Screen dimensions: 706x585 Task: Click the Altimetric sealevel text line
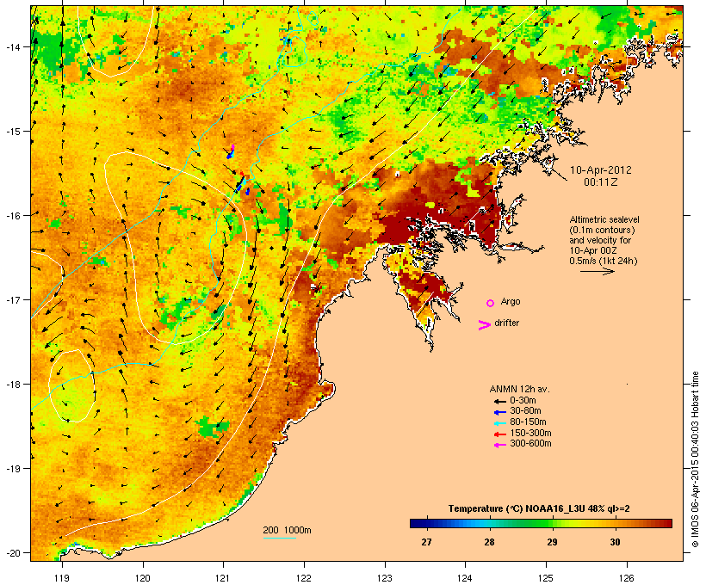[604, 219]
